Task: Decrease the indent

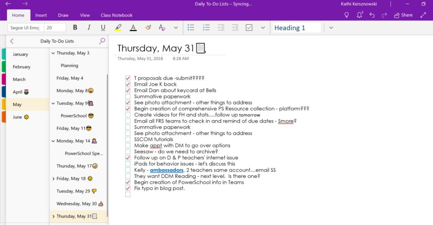Action: [221, 27]
